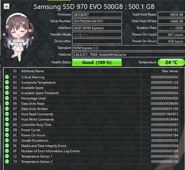The height and width of the screenshot is (170, 185).
Task: Select the Temperature Sensor 2 attribute name
Action: [37, 162]
